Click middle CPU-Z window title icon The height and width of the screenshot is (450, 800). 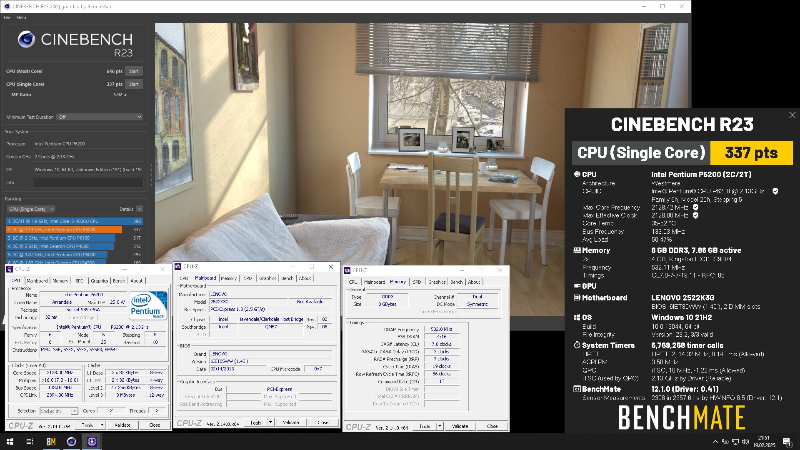click(x=178, y=267)
